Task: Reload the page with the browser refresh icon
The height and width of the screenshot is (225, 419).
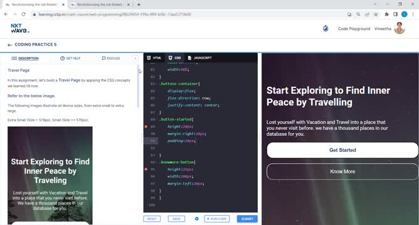Action: pos(23,14)
